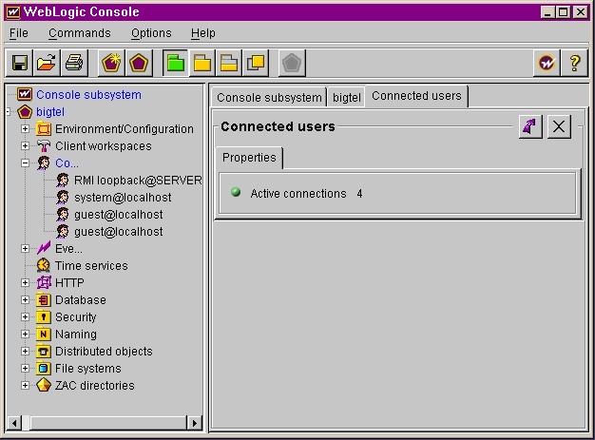Click the Print toolbar icon
This screenshot has height=440, width=595.
[x=74, y=63]
